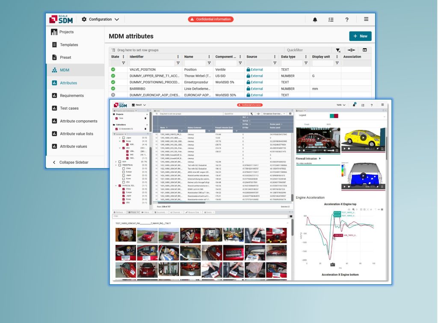Open the hamburger menu in MDM attributes window
Image resolution: width=438 pixels, height=323 pixels.
366,19
